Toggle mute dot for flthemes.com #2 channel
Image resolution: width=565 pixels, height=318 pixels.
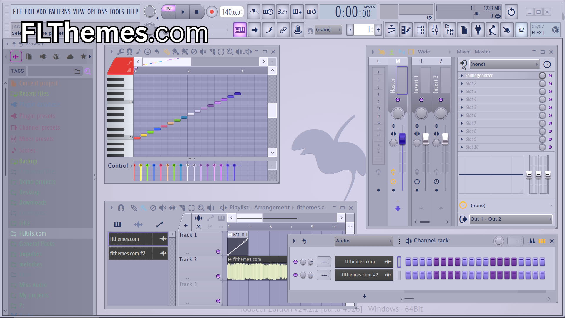click(295, 275)
